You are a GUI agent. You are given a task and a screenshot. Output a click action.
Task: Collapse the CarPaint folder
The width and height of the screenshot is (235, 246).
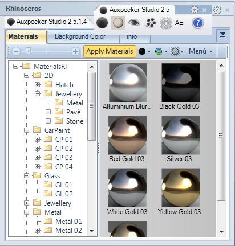(26, 130)
